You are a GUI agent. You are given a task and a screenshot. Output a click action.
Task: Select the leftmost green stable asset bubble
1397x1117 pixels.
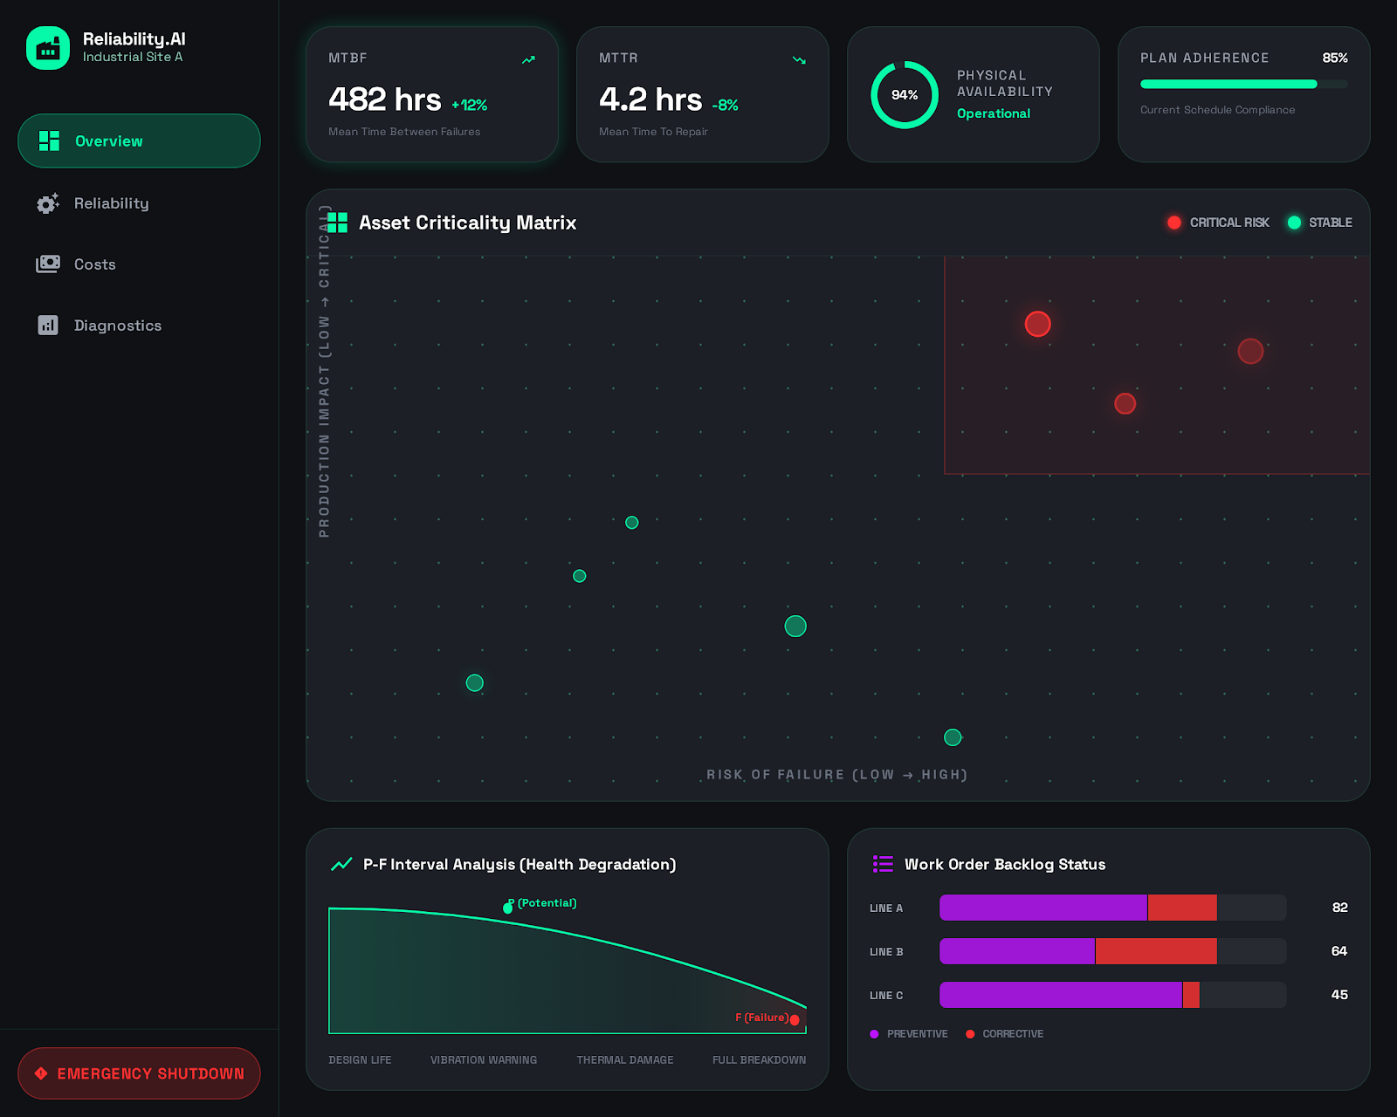475,682
